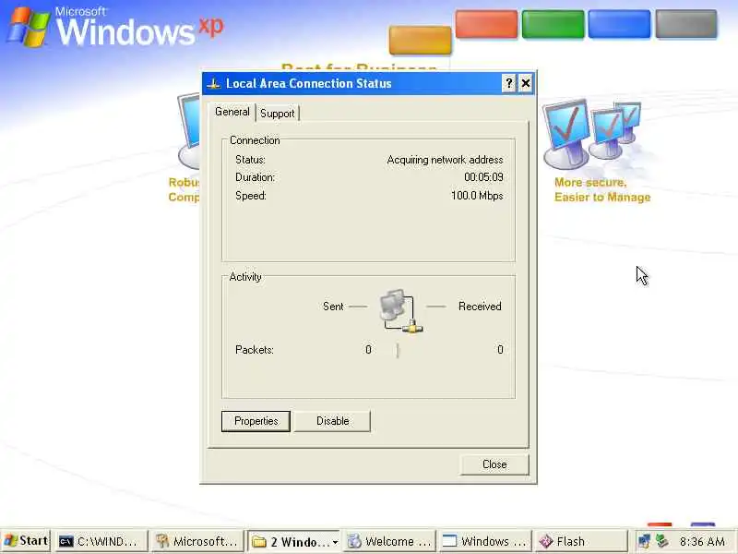The image size is (738, 554).
Task: Click the Close button in dialog
Action: (x=494, y=464)
